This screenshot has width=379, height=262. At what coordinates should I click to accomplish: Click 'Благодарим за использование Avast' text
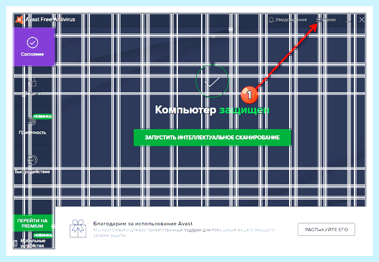click(143, 223)
